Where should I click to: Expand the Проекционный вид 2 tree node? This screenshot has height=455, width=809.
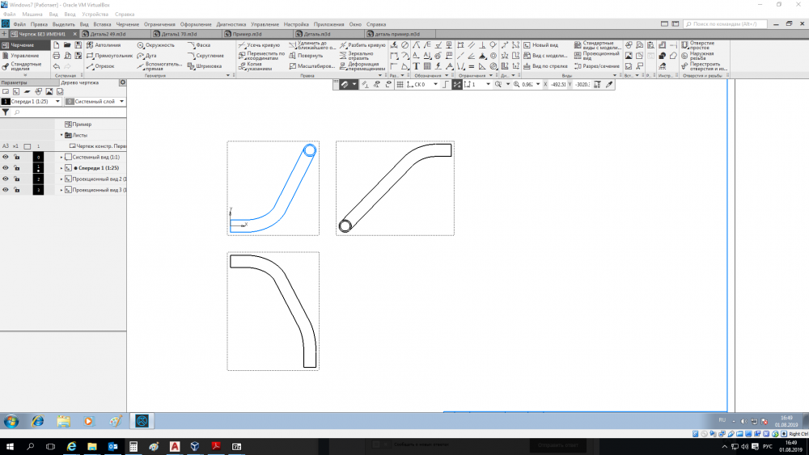pos(61,179)
